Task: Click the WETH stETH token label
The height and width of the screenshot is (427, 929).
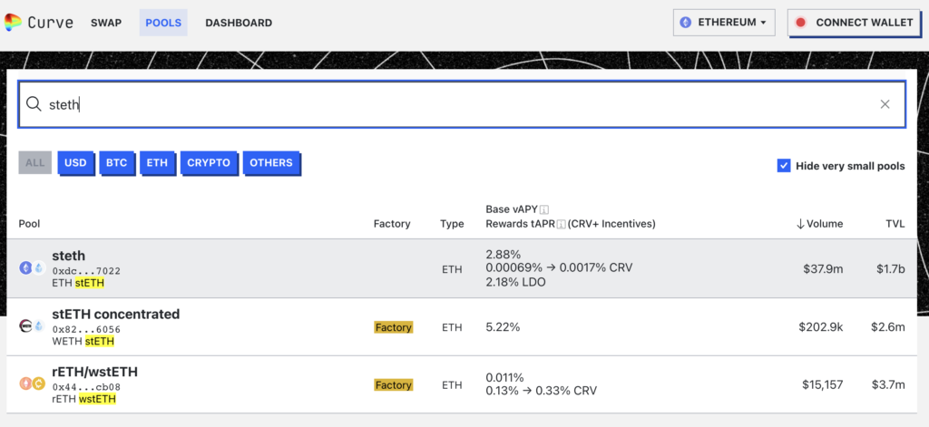Action: click(83, 341)
